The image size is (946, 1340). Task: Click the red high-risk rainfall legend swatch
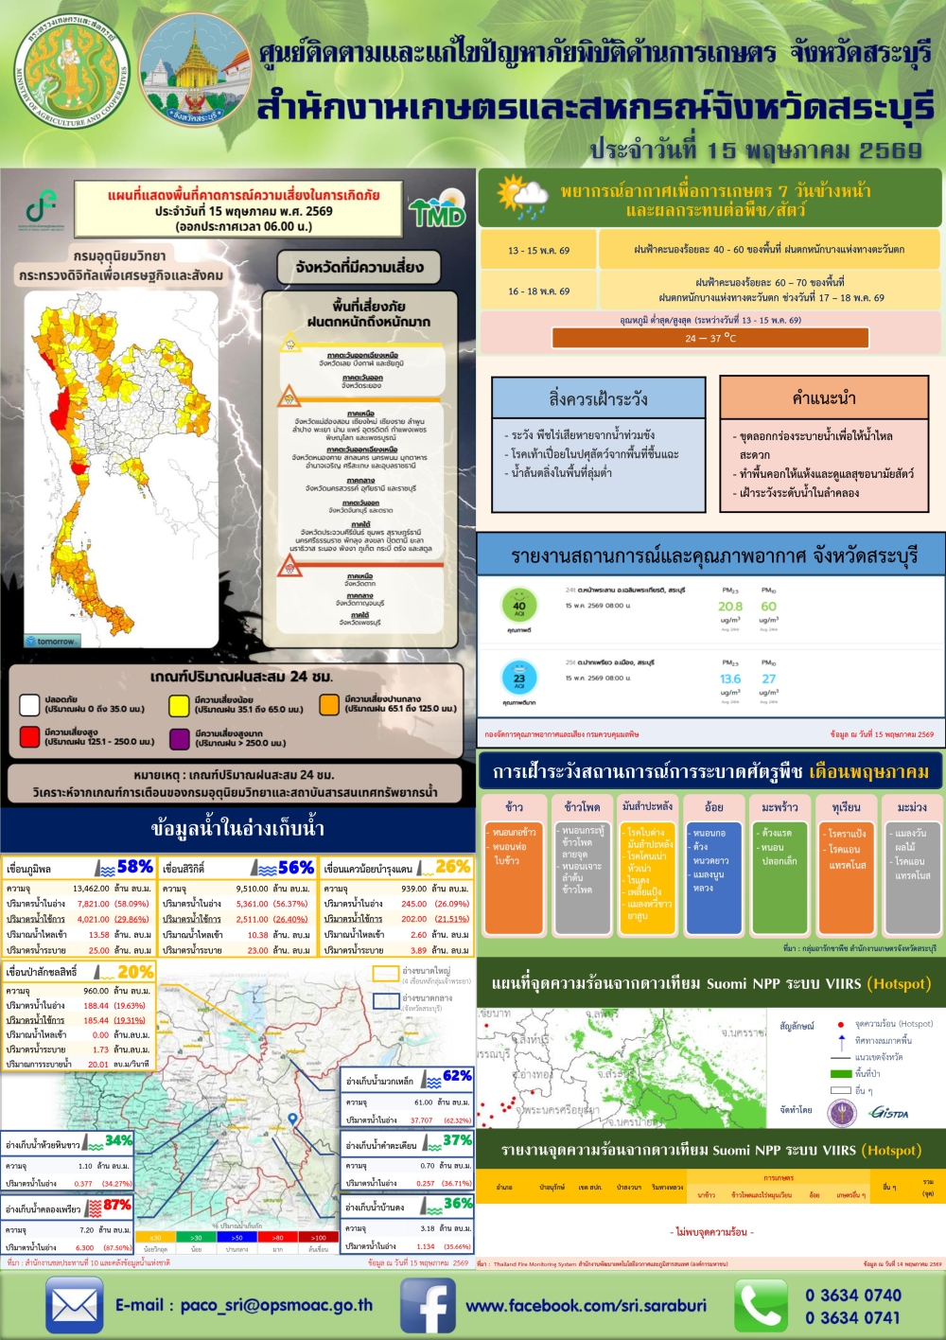(x=29, y=737)
